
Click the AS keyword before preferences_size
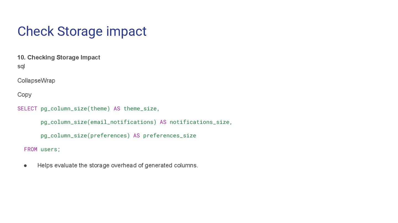click(x=137, y=135)
